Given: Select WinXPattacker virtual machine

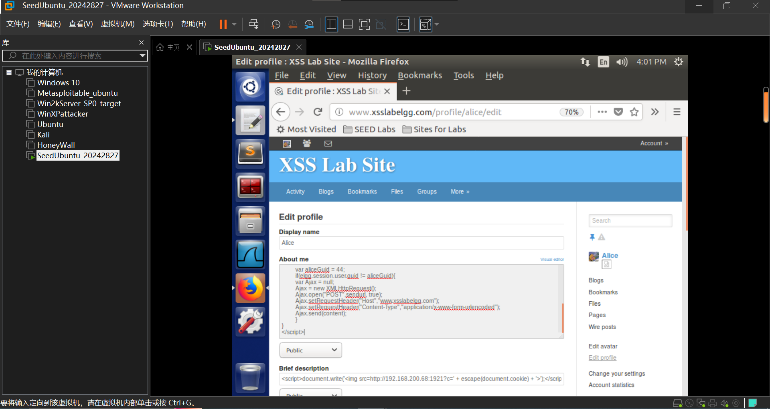Looking at the screenshot, I should click(63, 114).
